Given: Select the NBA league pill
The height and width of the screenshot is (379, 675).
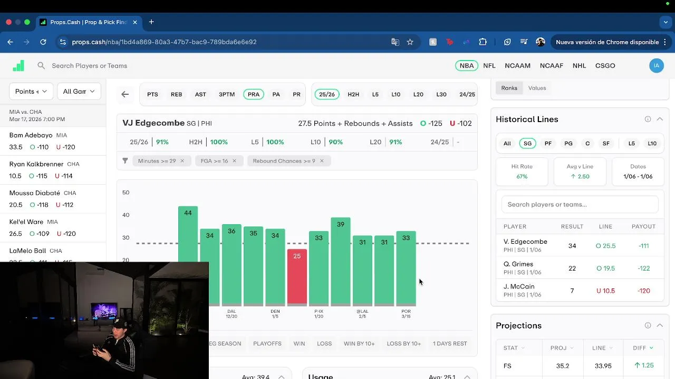Looking at the screenshot, I should [467, 66].
